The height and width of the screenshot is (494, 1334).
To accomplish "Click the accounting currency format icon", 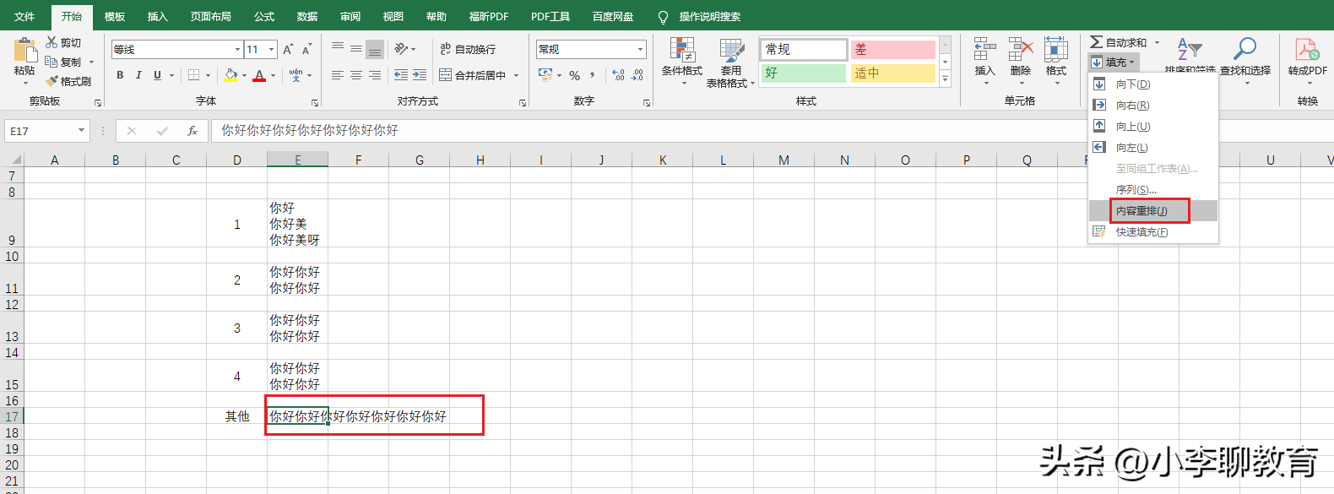I will [x=545, y=75].
